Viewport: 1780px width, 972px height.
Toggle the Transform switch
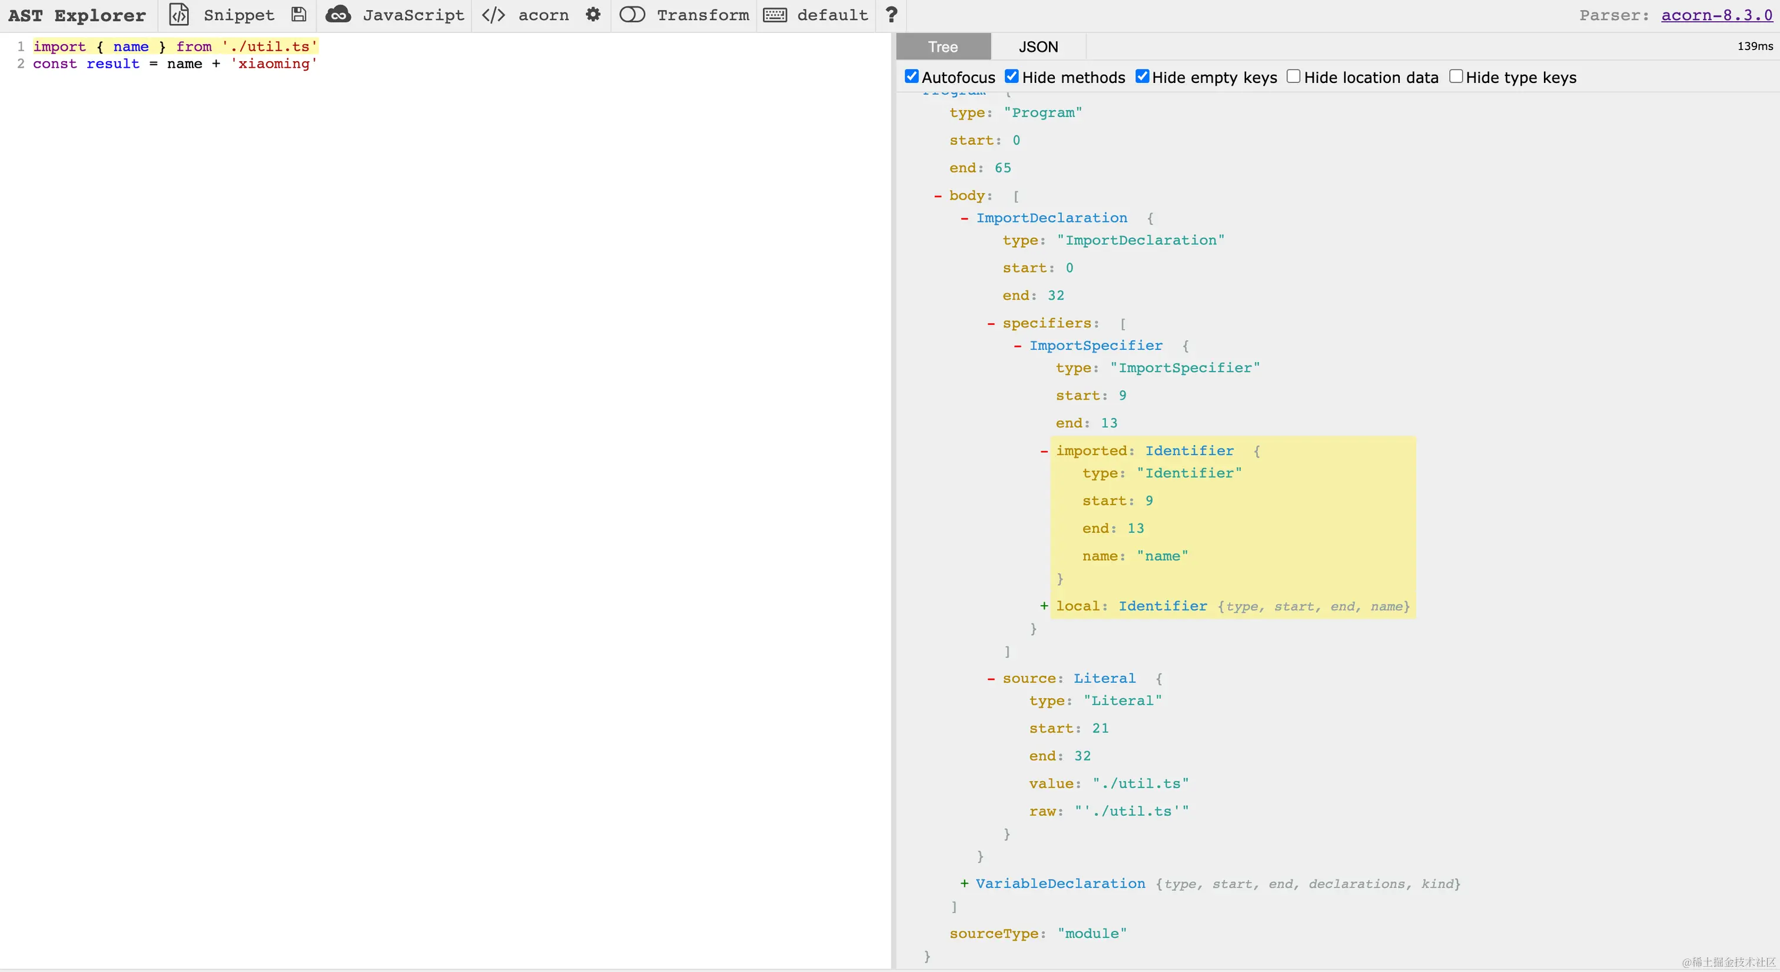[x=632, y=15]
